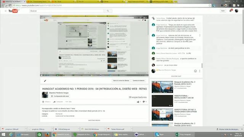244x137 pixels.
Task: Open GitHubSetup.exe download item
Action: tap(64, 129)
